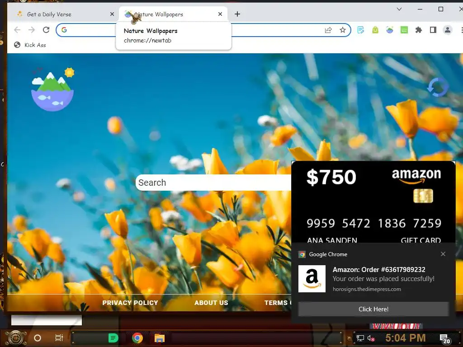Open the Extensions puzzle piece menu
Image resolution: width=463 pixels, height=347 pixels.
pyautogui.click(x=418, y=30)
